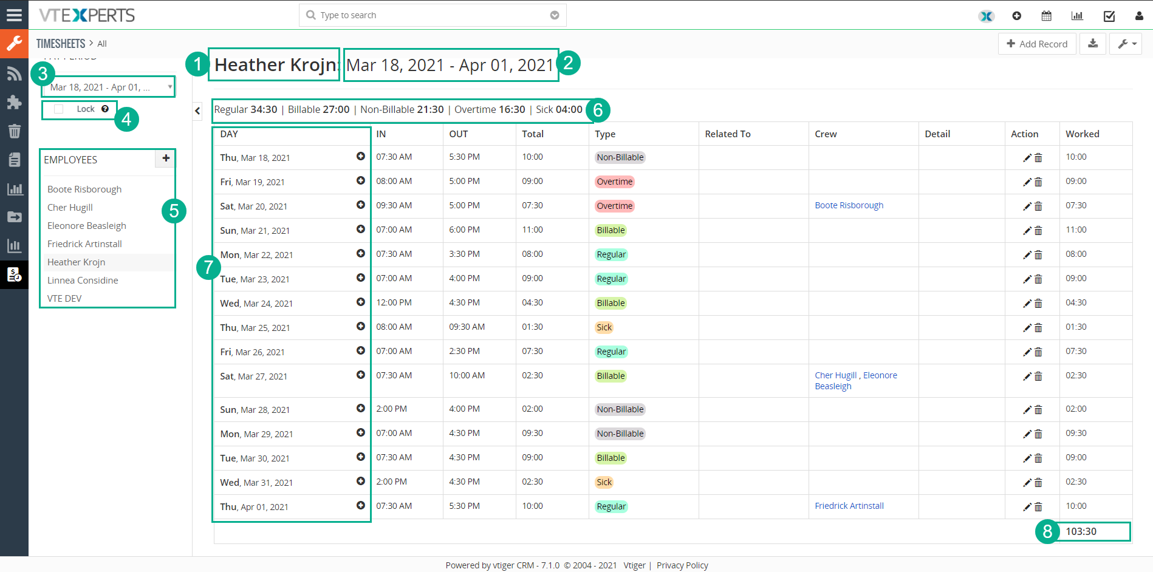Edit the Wed, Mar 24 timesheet row
Image resolution: width=1153 pixels, height=572 pixels.
pyautogui.click(x=1027, y=304)
